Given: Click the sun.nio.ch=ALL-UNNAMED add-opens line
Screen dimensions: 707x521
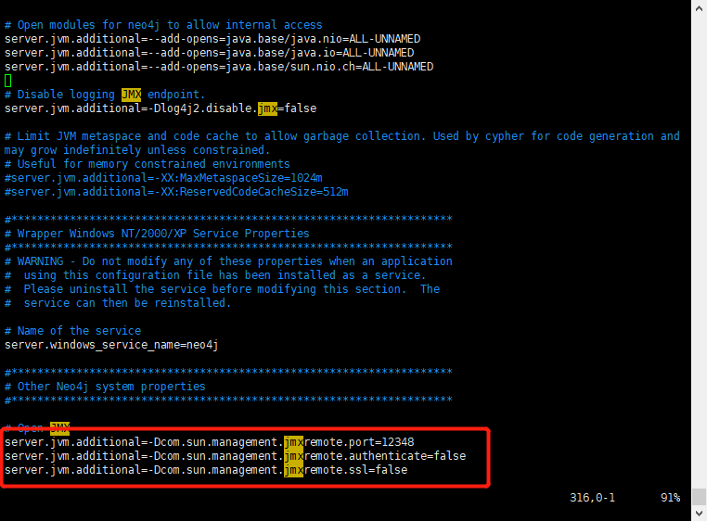Looking at the screenshot, I should pos(219,67).
